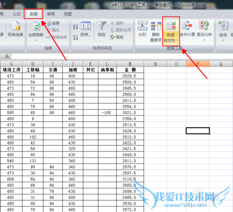Click the 连接 connections button

pos(53,23)
